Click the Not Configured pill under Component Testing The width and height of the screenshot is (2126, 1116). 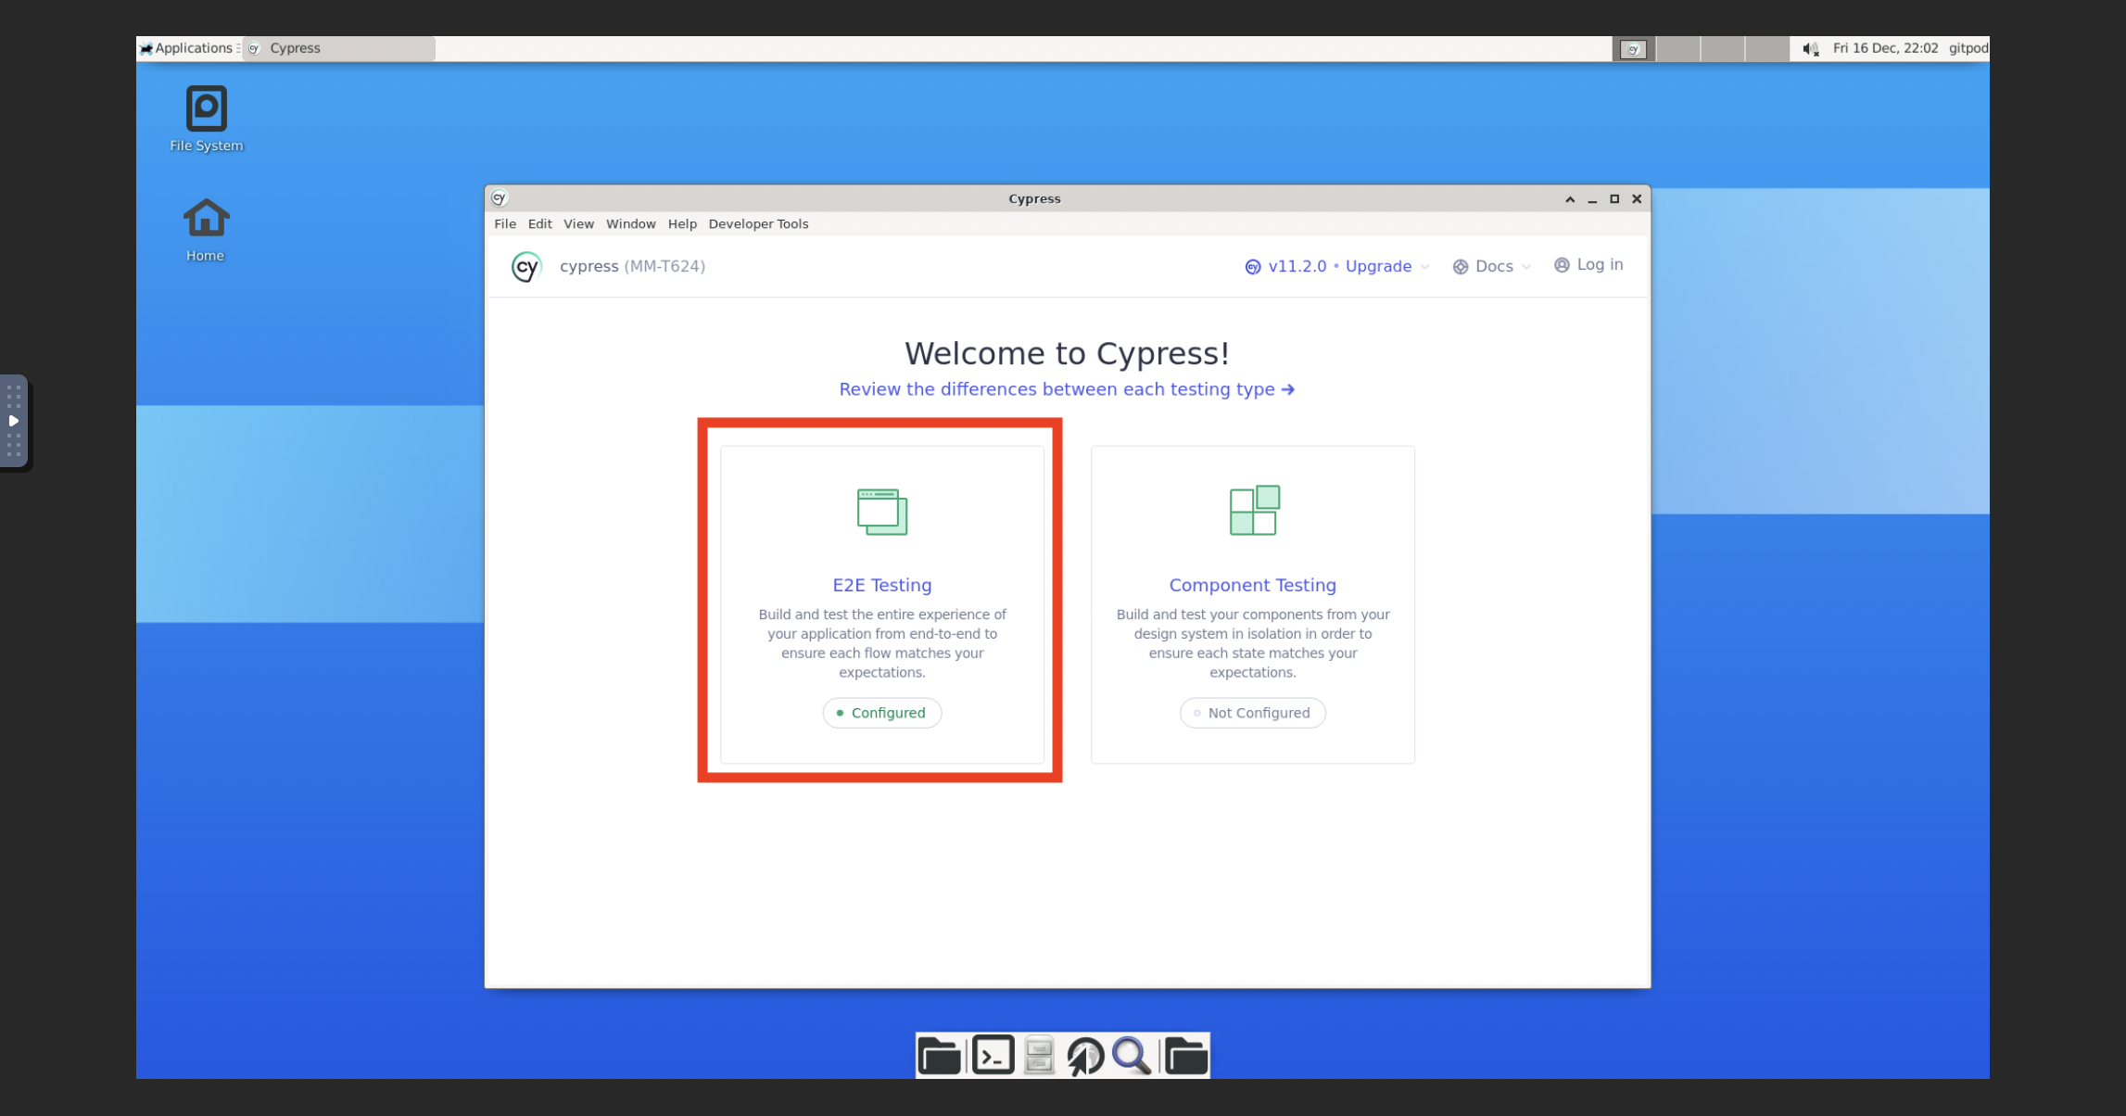pyautogui.click(x=1252, y=713)
